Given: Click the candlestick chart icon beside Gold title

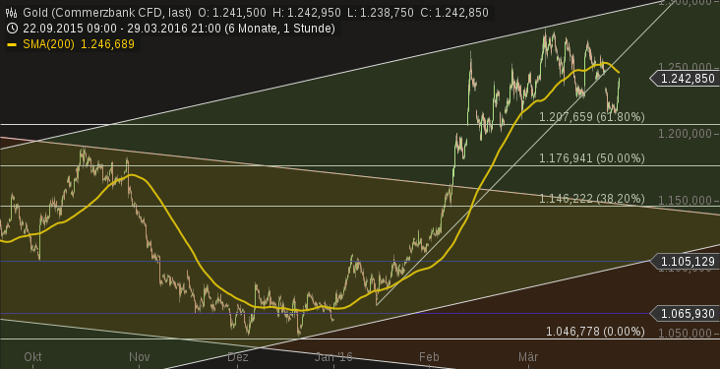Looking at the screenshot, I should [12, 13].
